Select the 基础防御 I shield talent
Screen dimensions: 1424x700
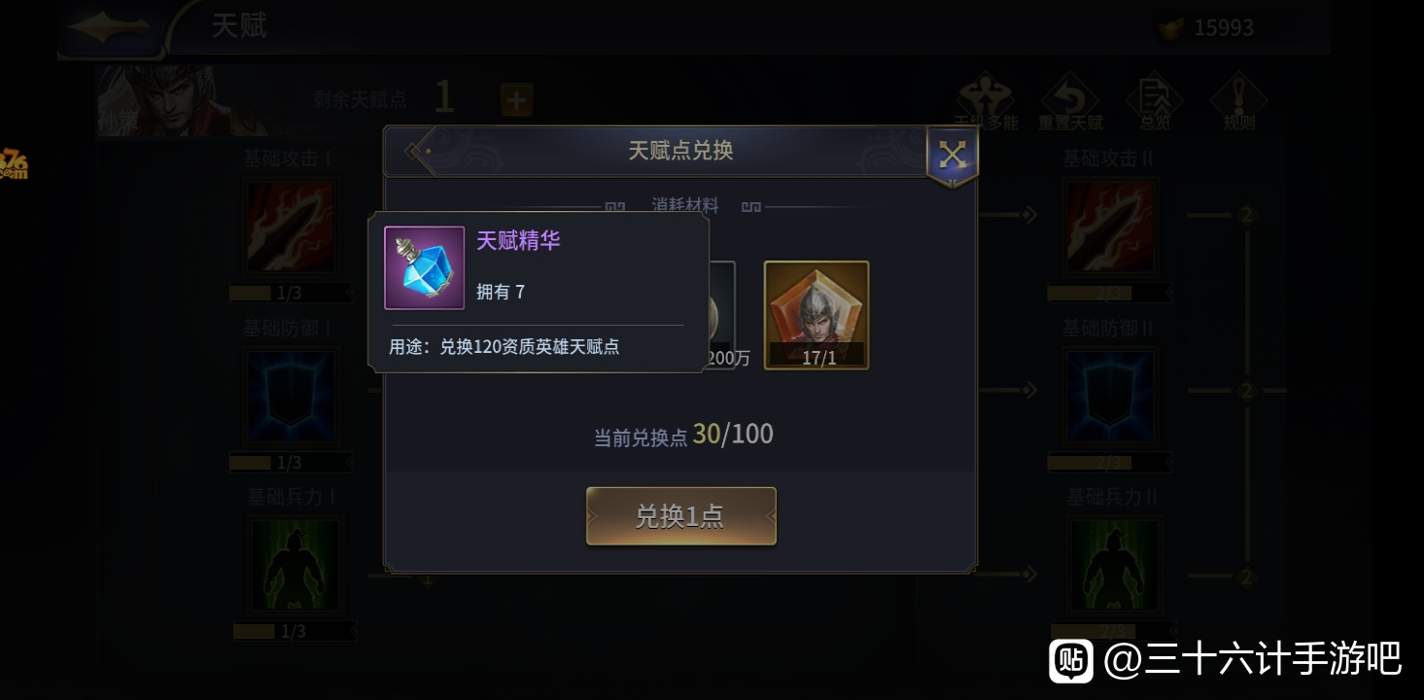(x=290, y=398)
